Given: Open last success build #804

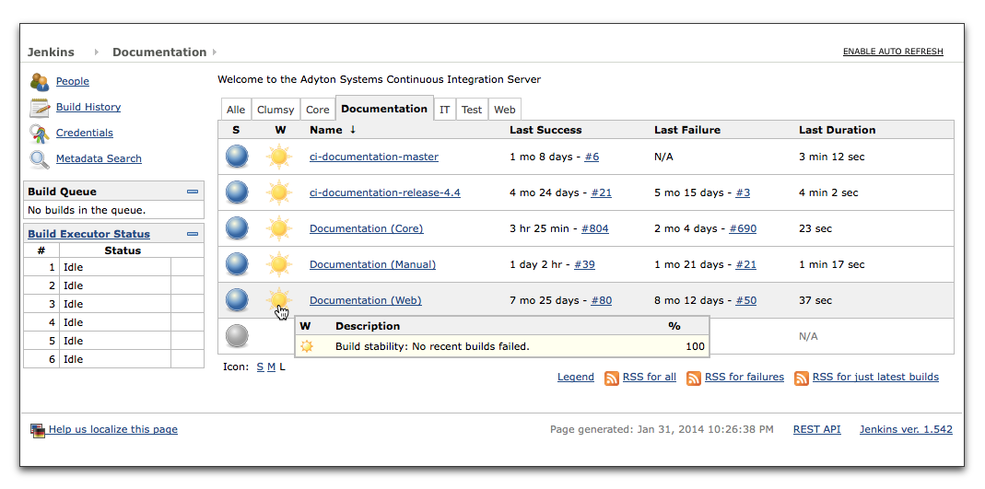Looking at the screenshot, I should point(595,228).
